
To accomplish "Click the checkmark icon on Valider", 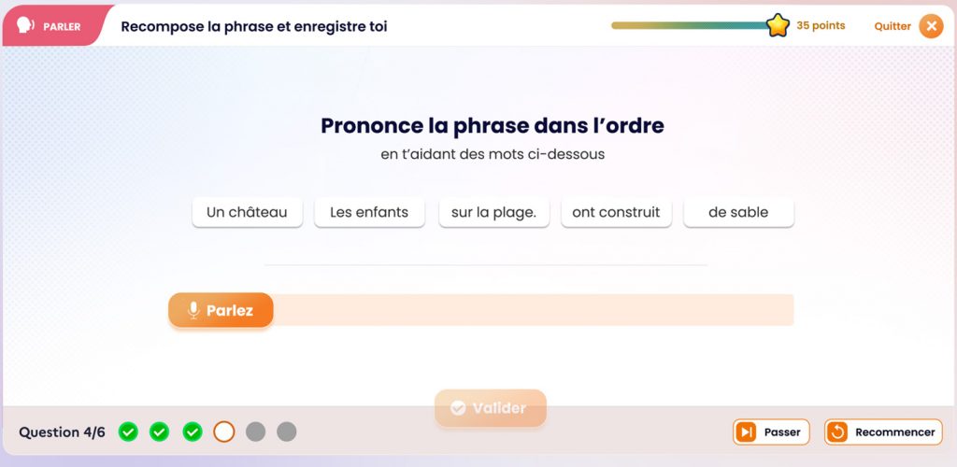I will point(458,408).
